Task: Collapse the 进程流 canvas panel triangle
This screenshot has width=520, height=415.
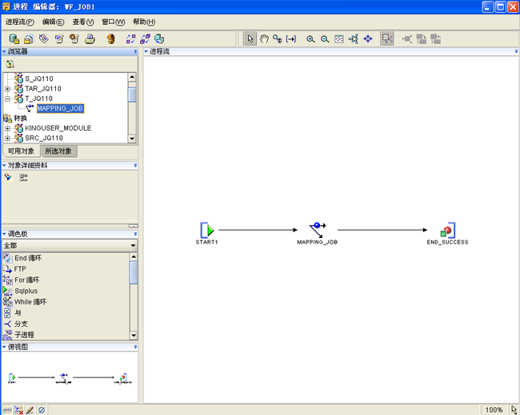Action: coord(146,51)
